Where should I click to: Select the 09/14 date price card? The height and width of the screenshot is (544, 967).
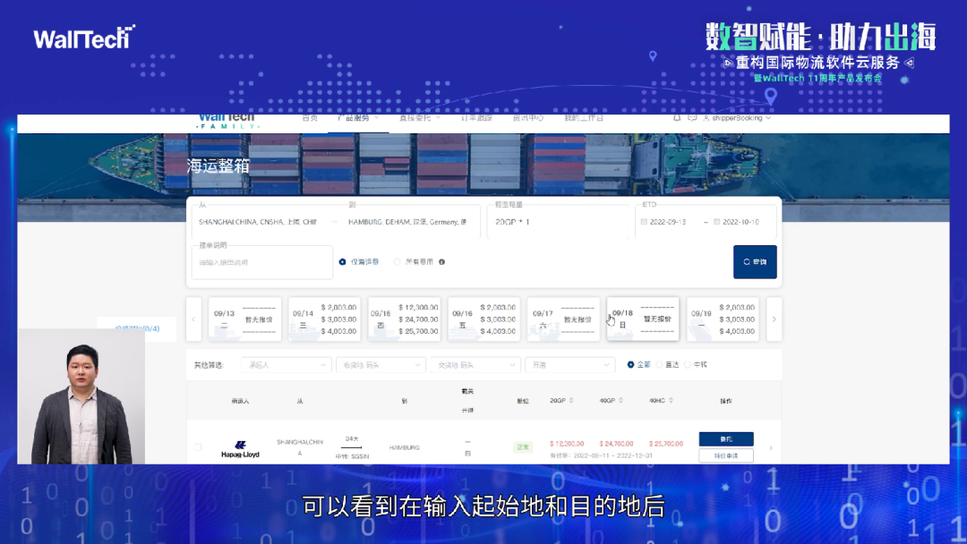[x=323, y=319]
